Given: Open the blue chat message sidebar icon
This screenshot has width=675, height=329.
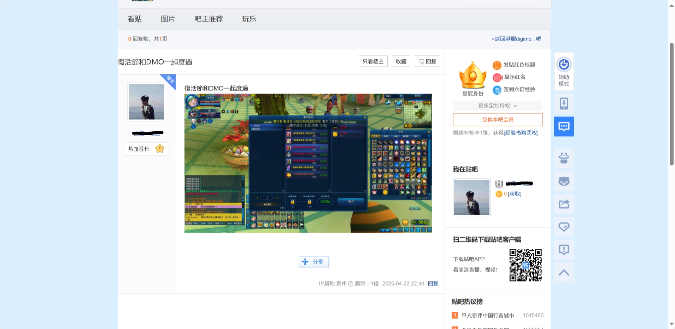Looking at the screenshot, I should click(564, 126).
